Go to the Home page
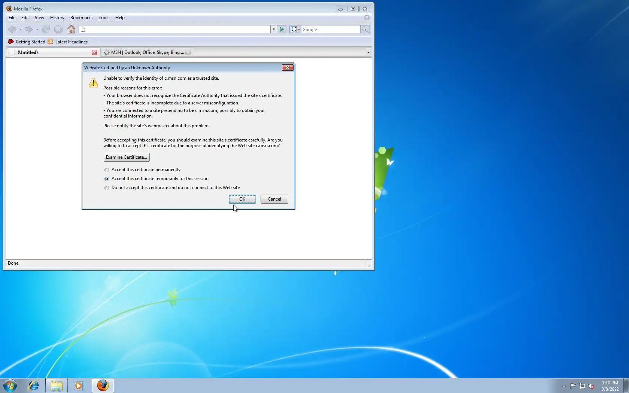This screenshot has height=393, width=629. [71, 29]
